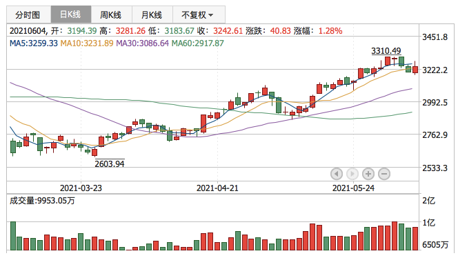The width and height of the screenshot is (458, 258).
Task: Click the MA60:2917.87 indicator label
Action: pyautogui.click(x=197, y=43)
